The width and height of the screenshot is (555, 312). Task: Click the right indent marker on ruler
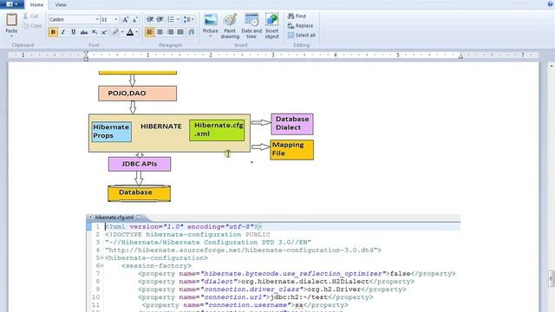(460, 56)
